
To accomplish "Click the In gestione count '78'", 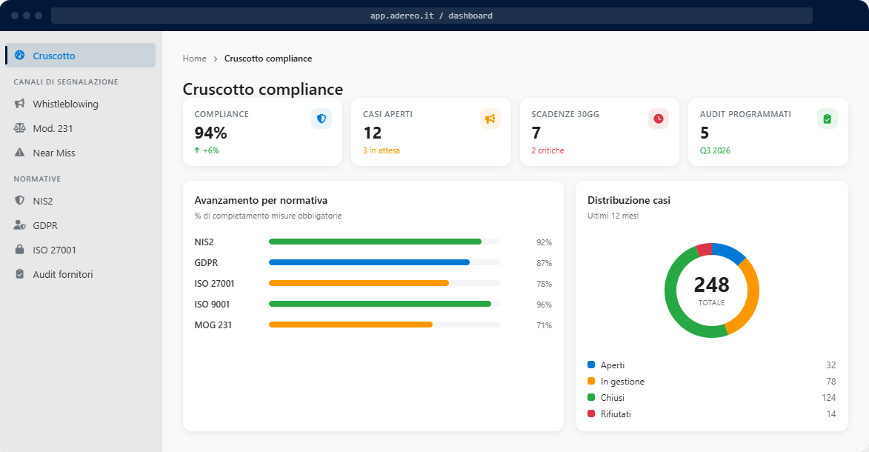I will pos(830,382).
